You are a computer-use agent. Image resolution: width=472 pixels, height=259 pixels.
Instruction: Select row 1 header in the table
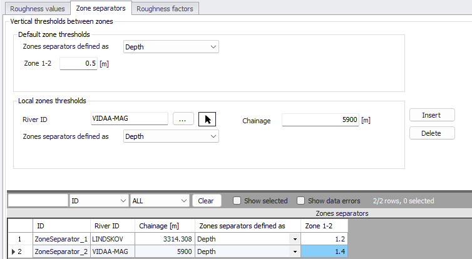point(20,239)
